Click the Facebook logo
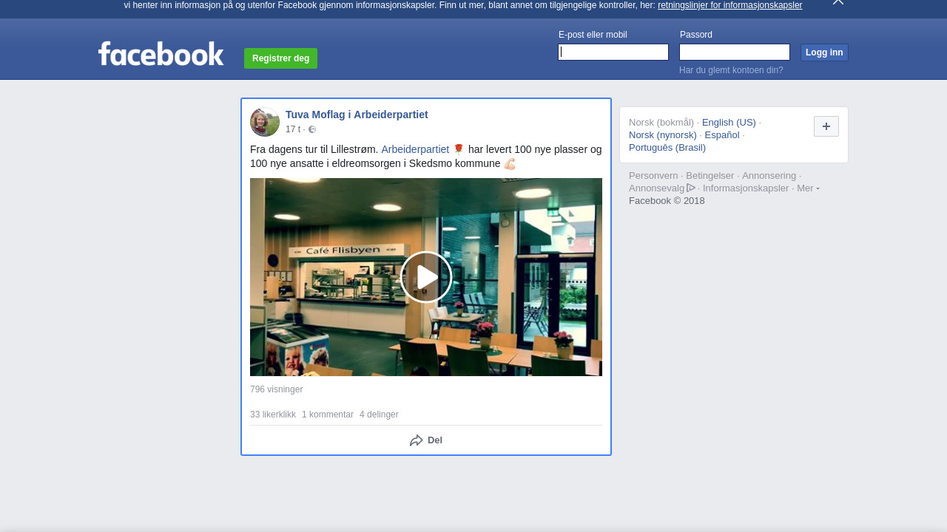The image size is (947, 532). point(161,54)
